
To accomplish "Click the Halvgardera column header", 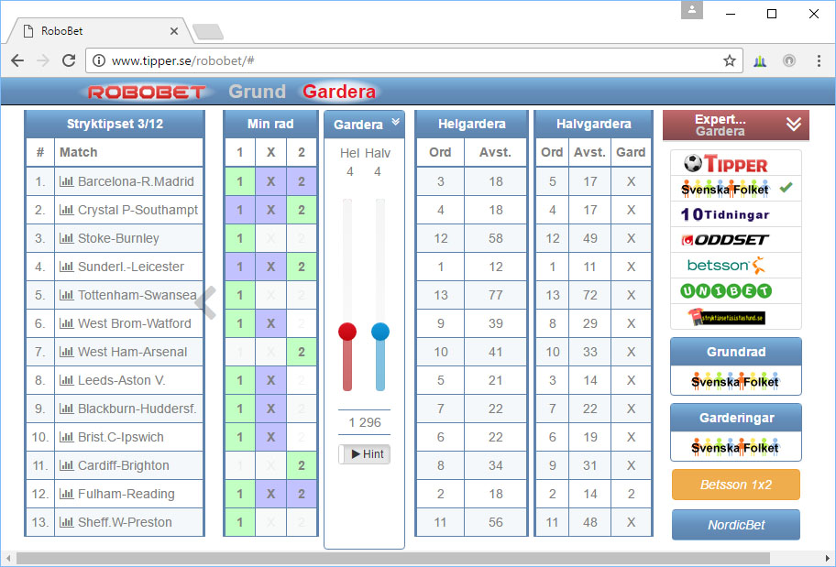I will pos(593,125).
